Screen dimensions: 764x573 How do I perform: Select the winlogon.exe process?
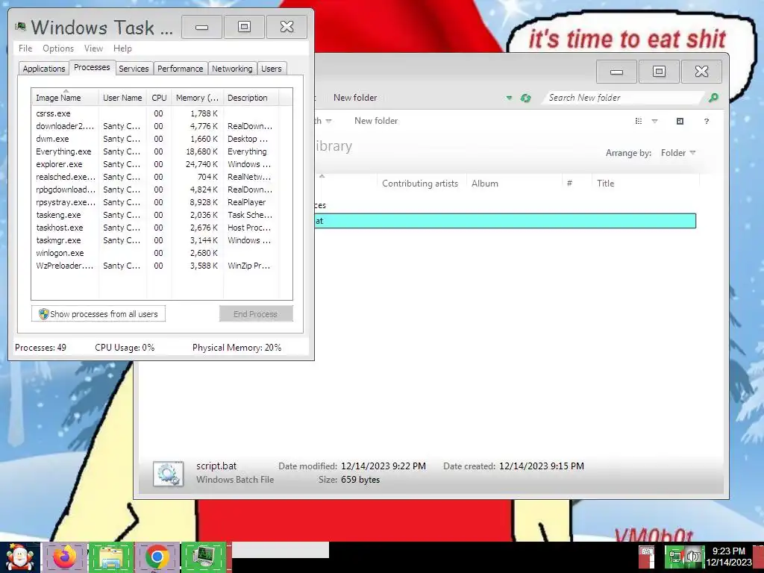click(155, 252)
